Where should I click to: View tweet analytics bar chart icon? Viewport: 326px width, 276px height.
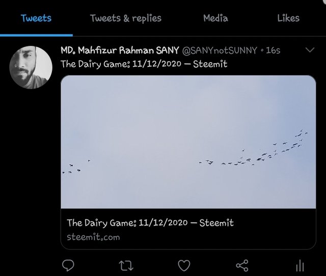pos(300,266)
